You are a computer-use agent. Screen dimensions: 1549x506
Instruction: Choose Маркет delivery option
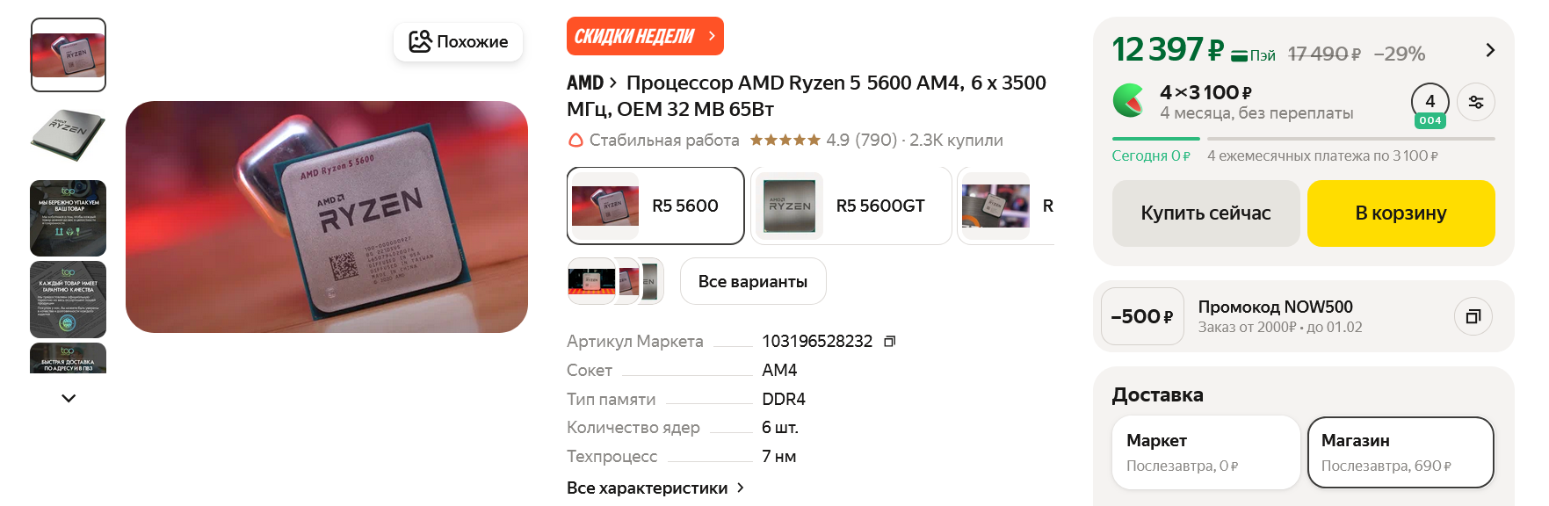click(1206, 452)
